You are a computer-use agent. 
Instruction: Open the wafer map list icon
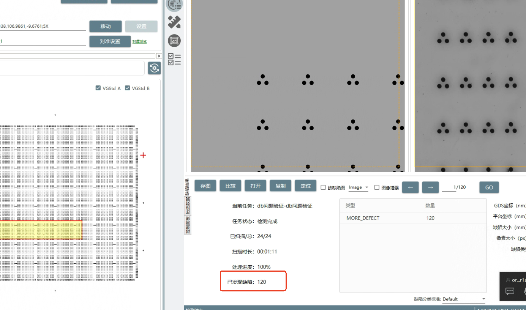(x=175, y=5)
